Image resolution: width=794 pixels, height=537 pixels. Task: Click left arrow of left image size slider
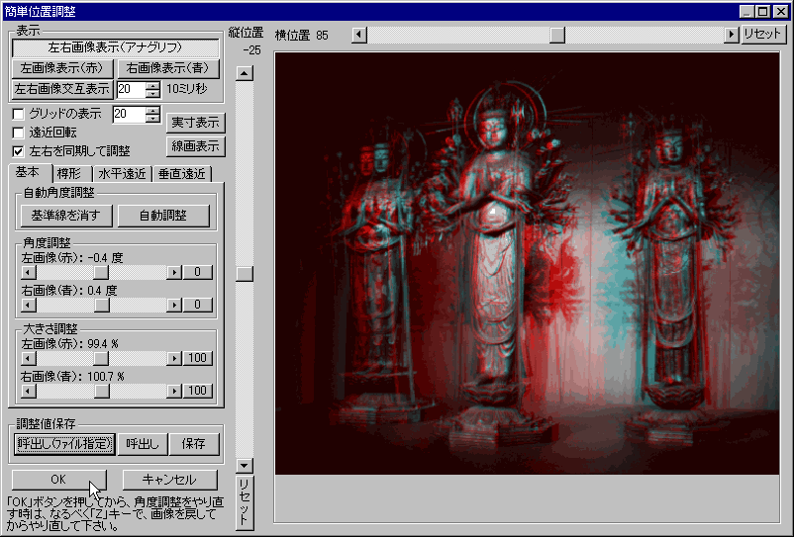click(29, 359)
